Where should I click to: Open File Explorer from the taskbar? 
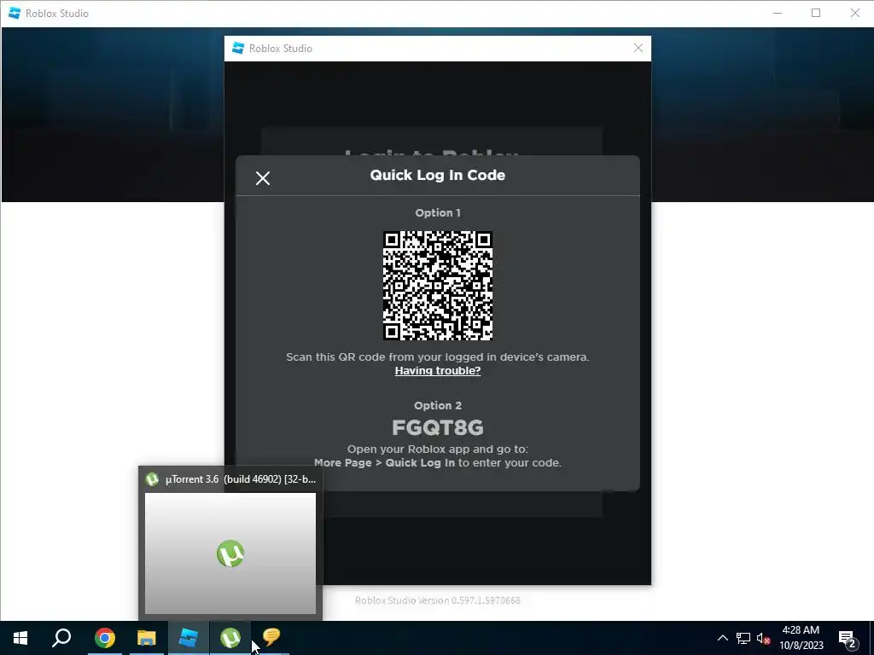tap(147, 638)
